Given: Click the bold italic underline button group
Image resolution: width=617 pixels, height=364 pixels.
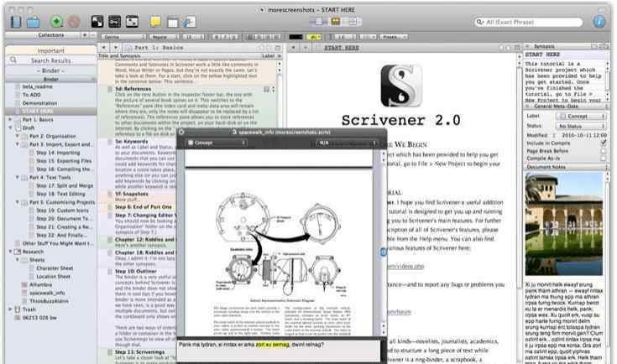Looking at the screenshot, I should click(x=226, y=37).
